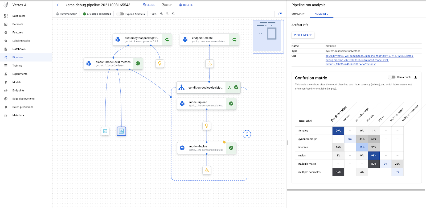The height and width of the screenshot is (208, 426).
Task: Clone the pipeline run
Action: point(149,5)
